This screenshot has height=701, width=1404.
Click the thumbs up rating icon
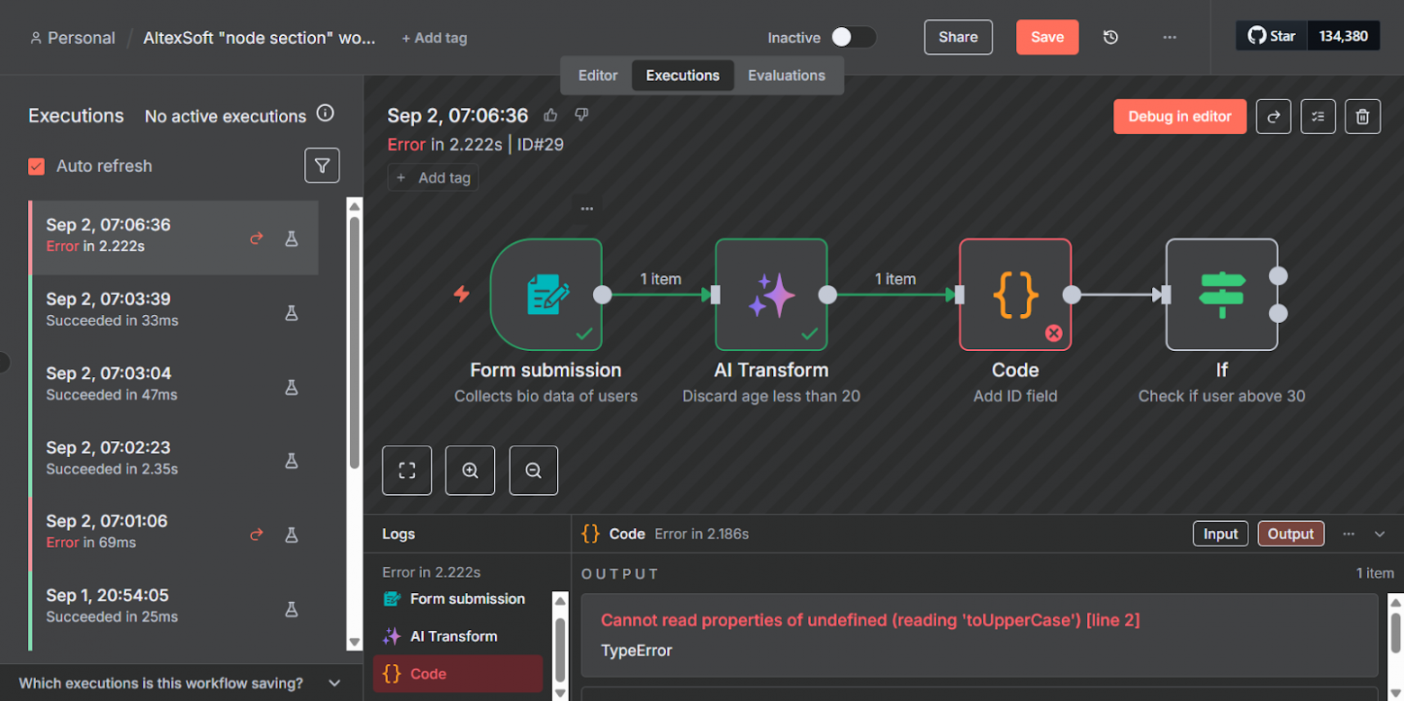click(551, 114)
